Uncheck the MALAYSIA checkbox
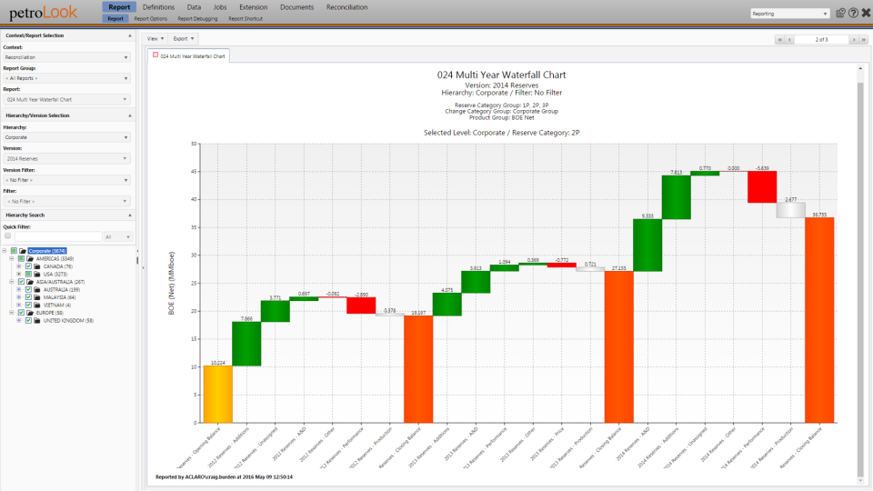The height and width of the screenshot is (491, 873). tap(28, 297)
